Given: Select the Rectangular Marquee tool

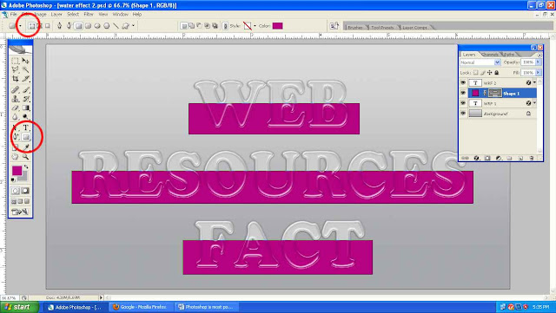Looking at the screenshot, I should pos(16,61).
